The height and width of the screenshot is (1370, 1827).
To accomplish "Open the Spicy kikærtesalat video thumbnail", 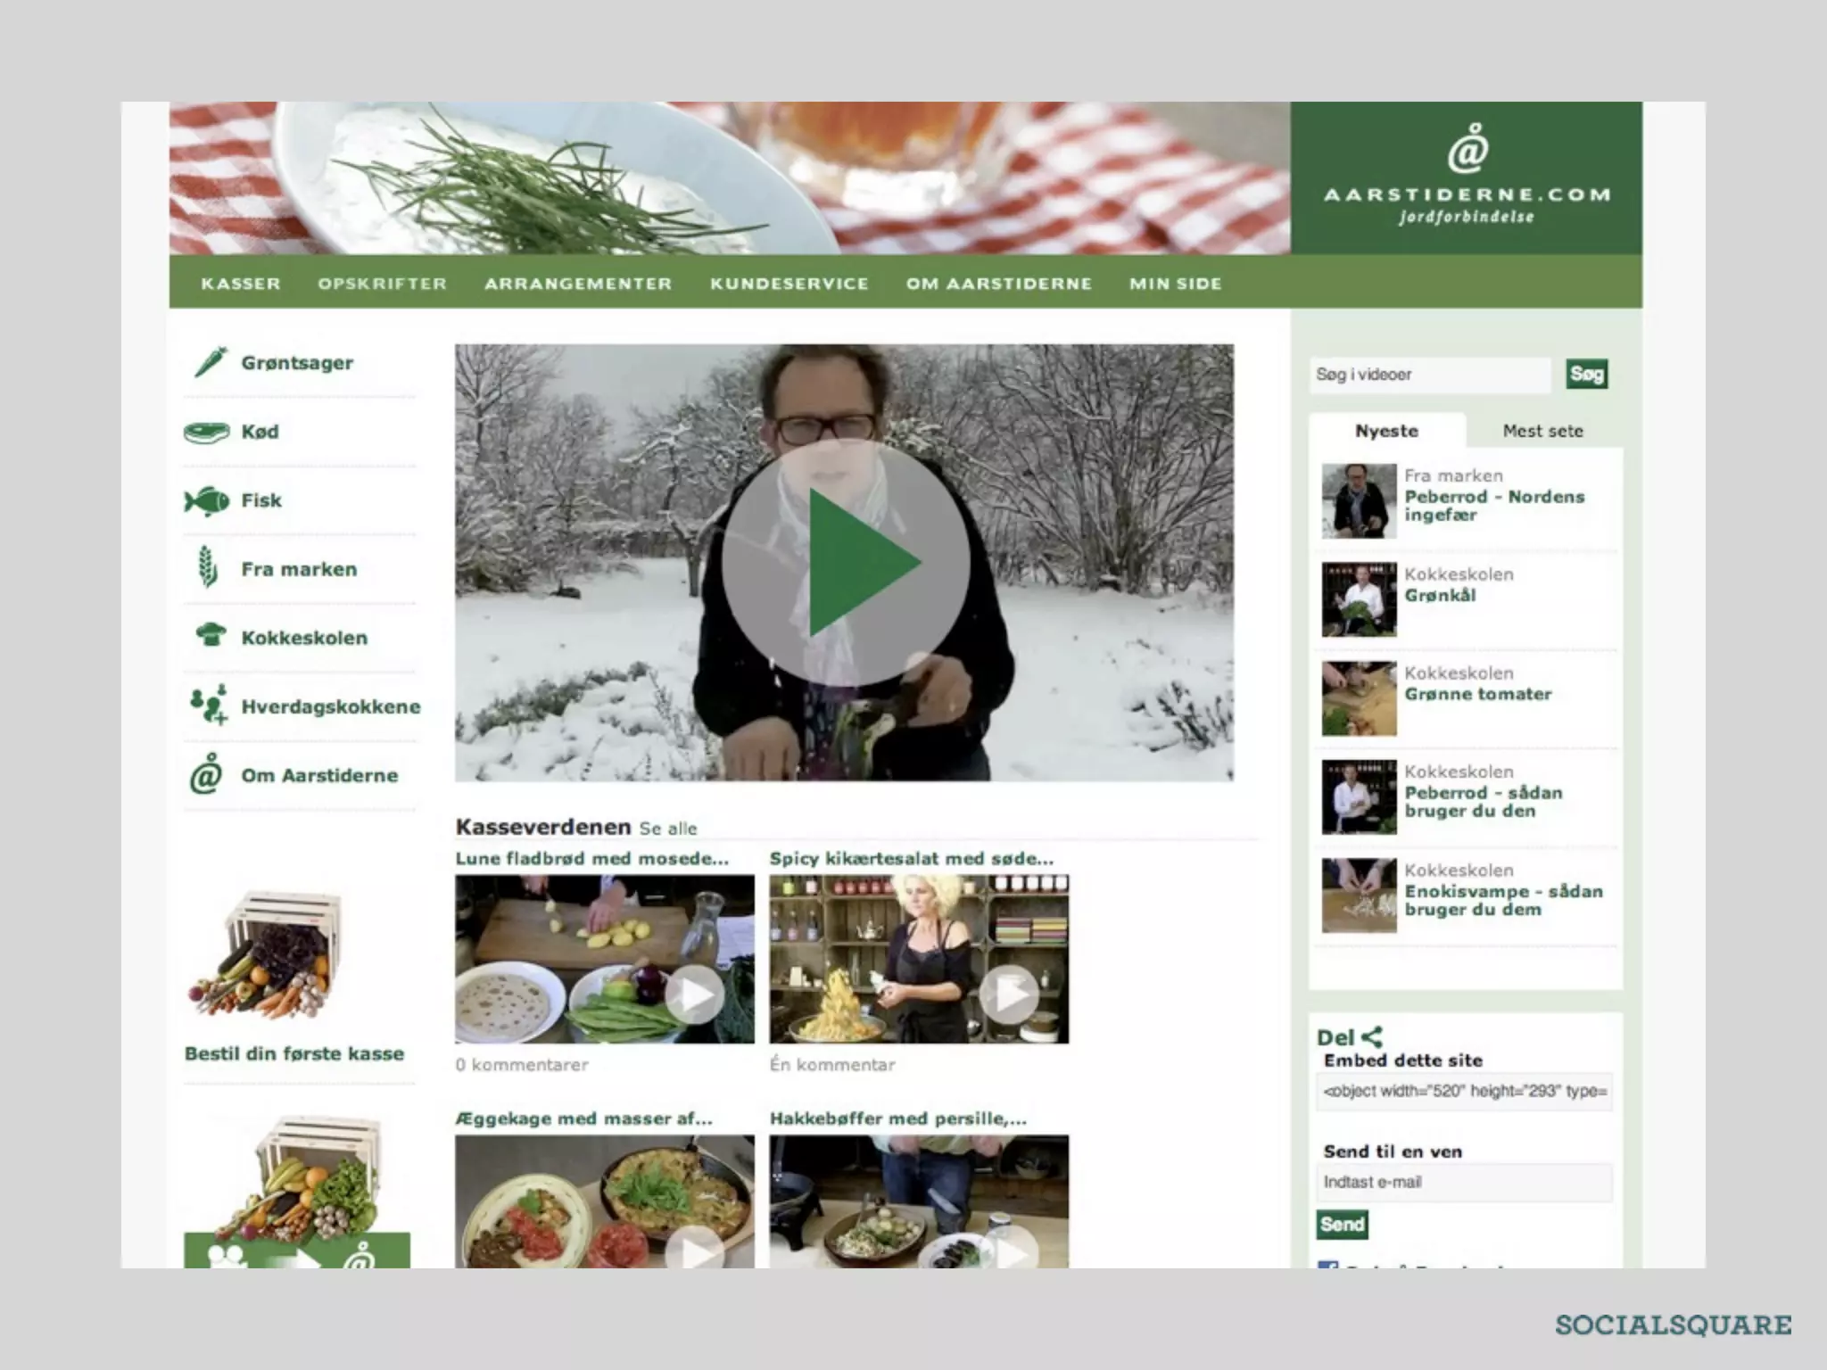I will pyautogui.click(x=919, y=959).
